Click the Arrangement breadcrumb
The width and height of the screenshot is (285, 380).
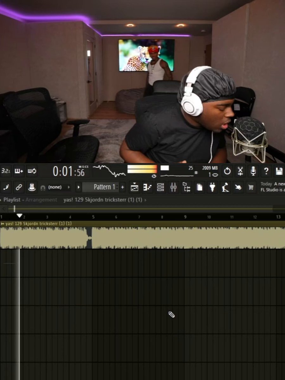[41, 200]
